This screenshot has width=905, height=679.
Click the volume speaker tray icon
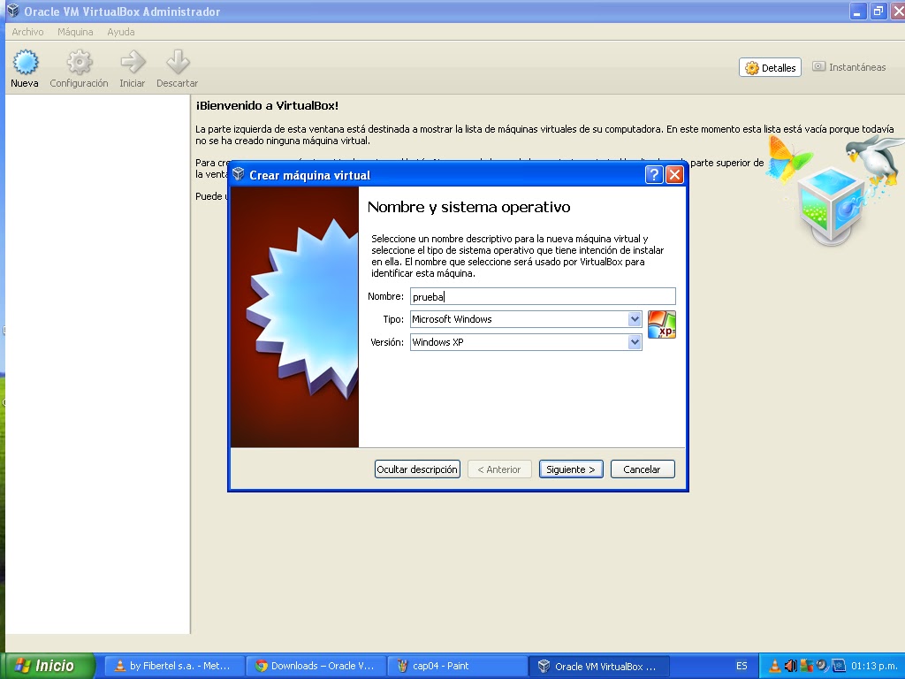791,666
